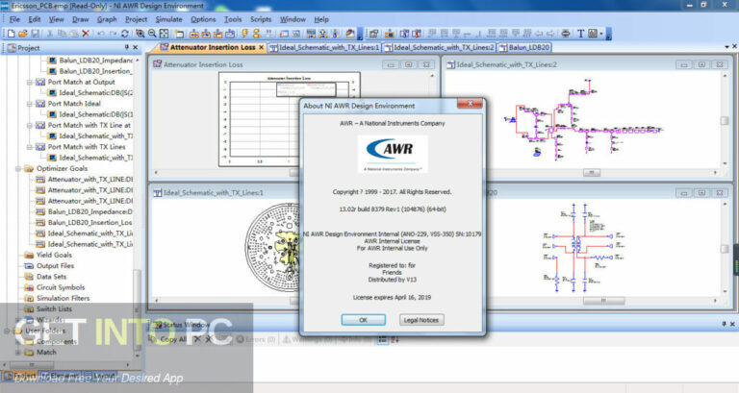The height and width of the screenshot is (393, 739).
Task: Toggle the Status Window auto-hide pin
Action: 724,324
